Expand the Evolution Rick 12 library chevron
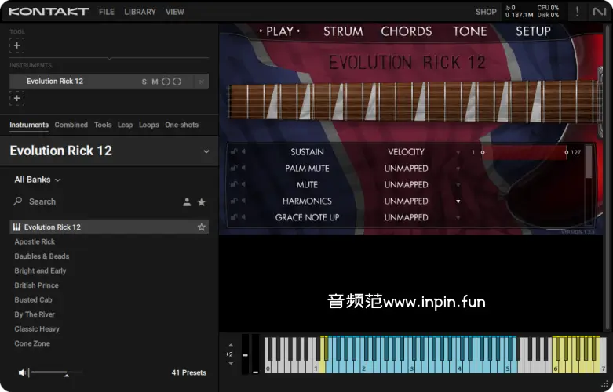Viewport: 613px width, 392px height. click(206, 151)
